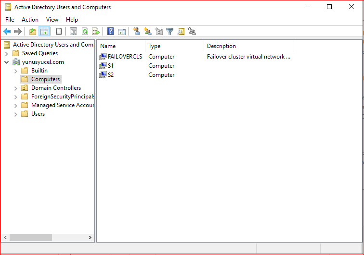Open Properties toolbar icon
This screenshot has width=364, height=255.
(x=73, y=31)
